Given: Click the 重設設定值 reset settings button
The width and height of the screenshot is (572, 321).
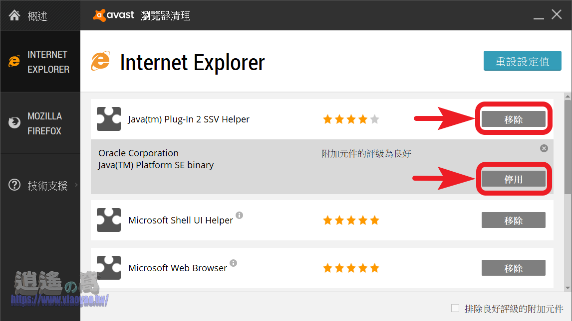Looking at the screenshot, I should click(x=523, y=61).
